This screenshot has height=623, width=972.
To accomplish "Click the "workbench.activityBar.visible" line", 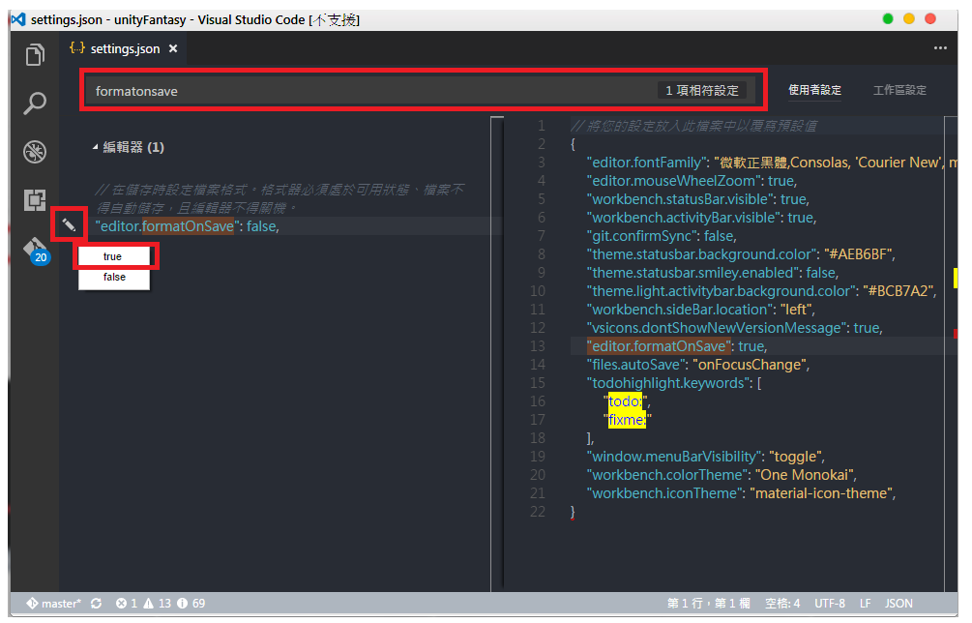I will click(x=702, y=218).
